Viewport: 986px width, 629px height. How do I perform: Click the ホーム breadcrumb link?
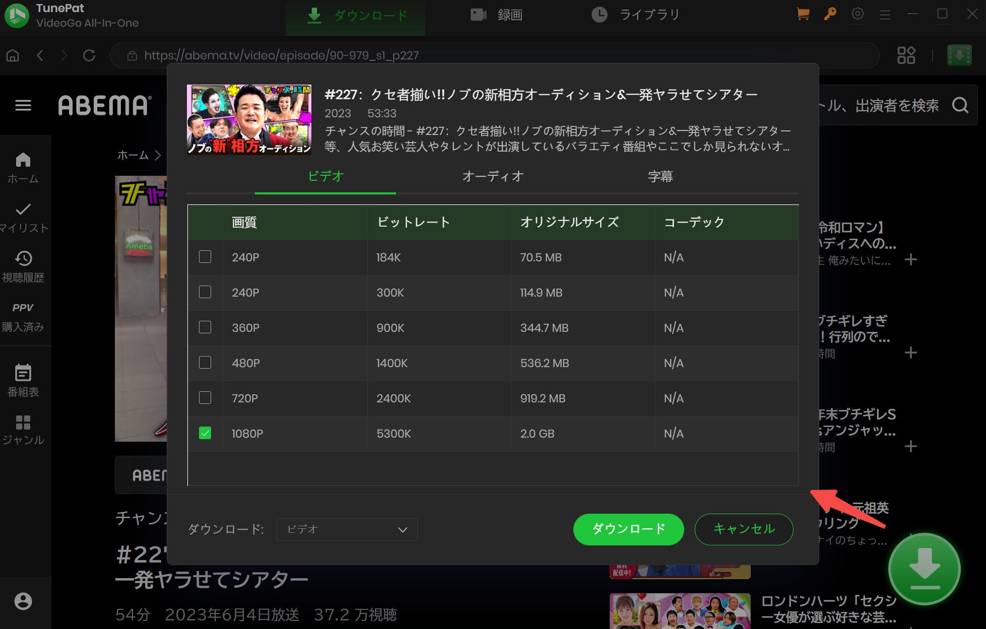[x=133, y=155]
